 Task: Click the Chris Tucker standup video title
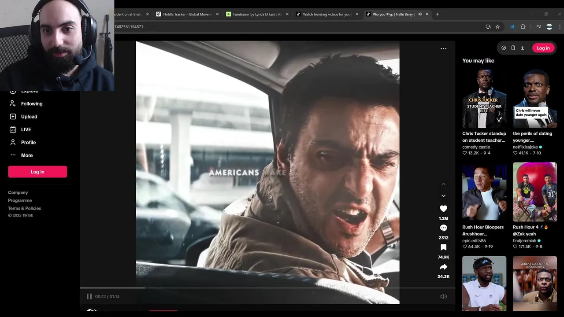pos(484,137)
